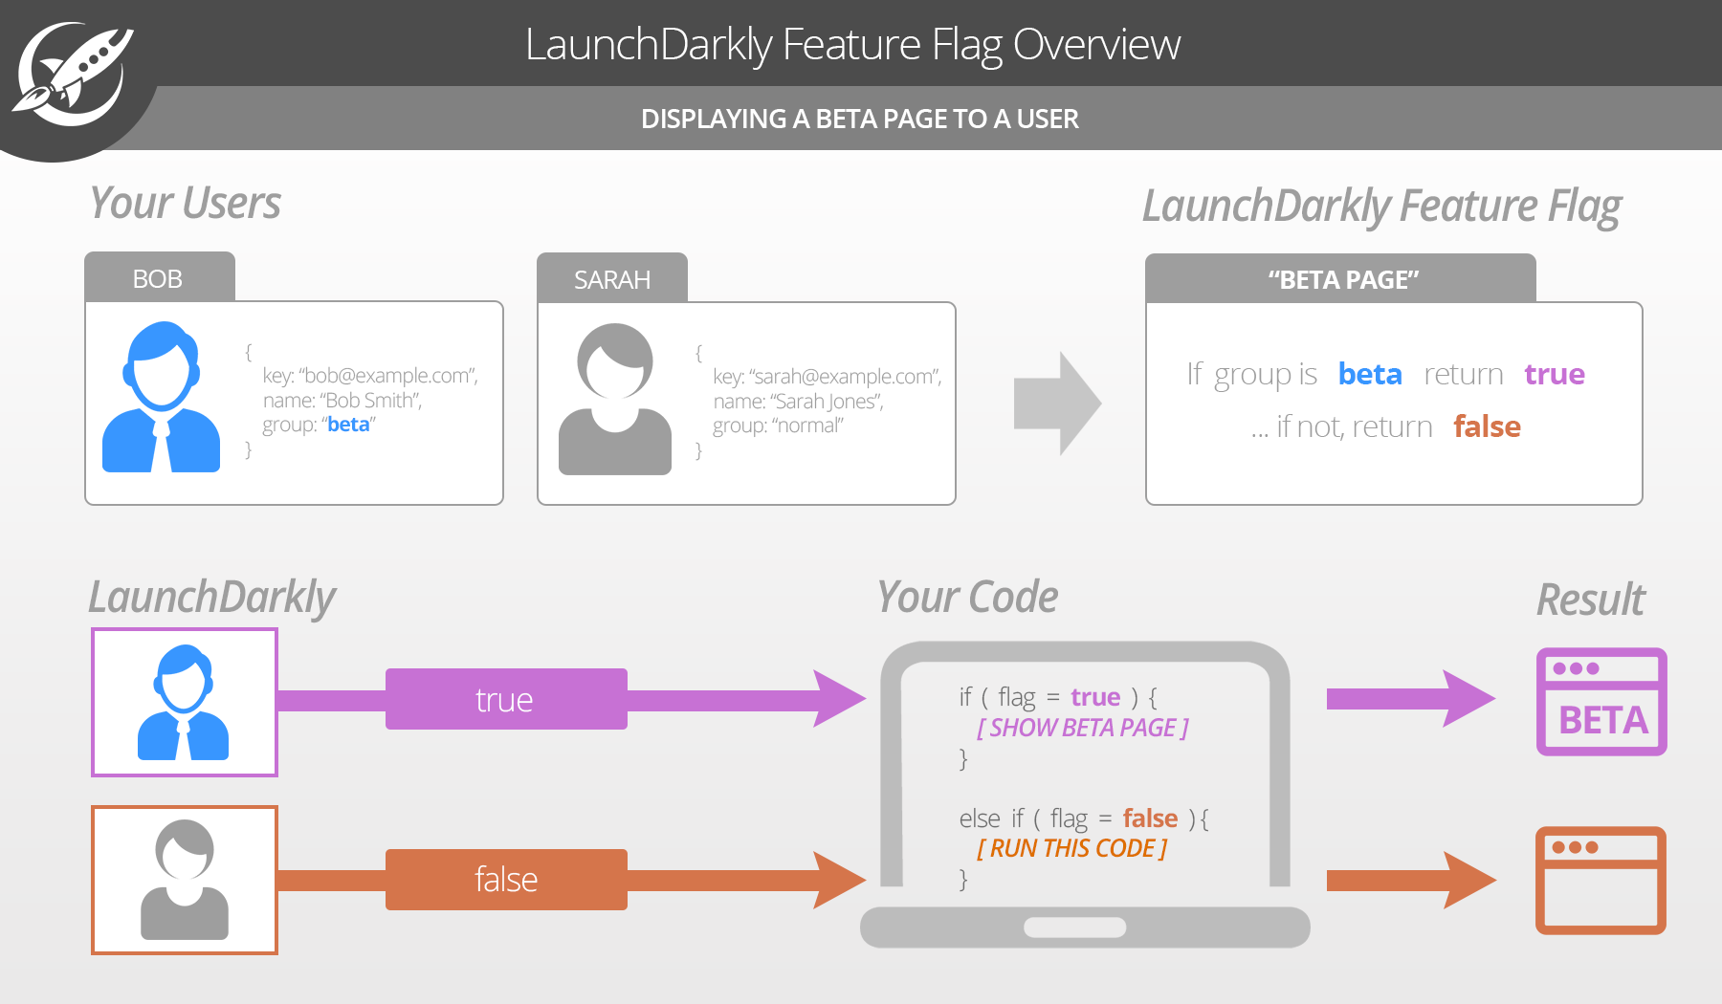This screenshot has height=1004, width=1722.
Task: Toggle the false flag value
Action: [505, 879]
